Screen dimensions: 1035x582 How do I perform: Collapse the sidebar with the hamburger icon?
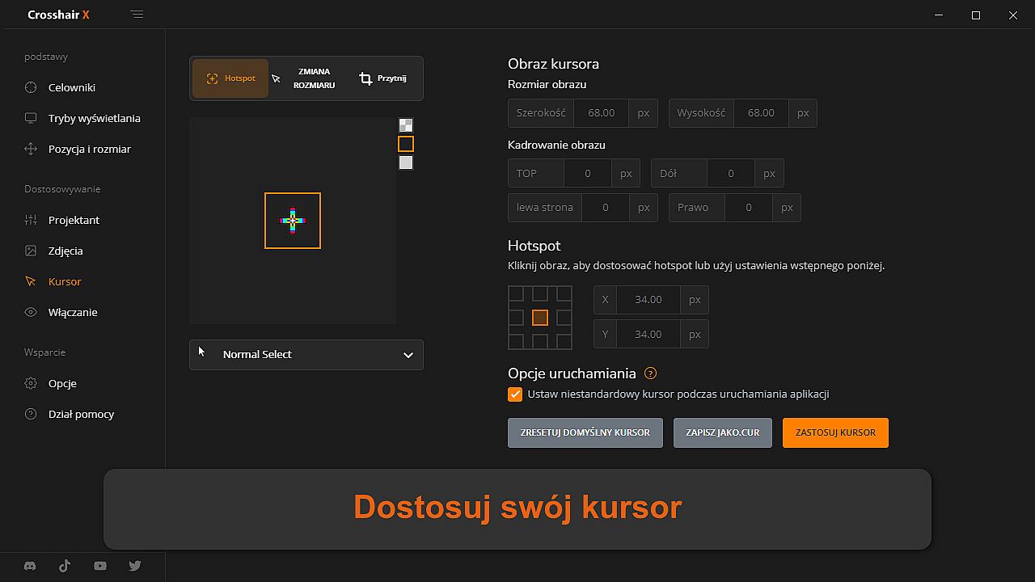point(137,15)
